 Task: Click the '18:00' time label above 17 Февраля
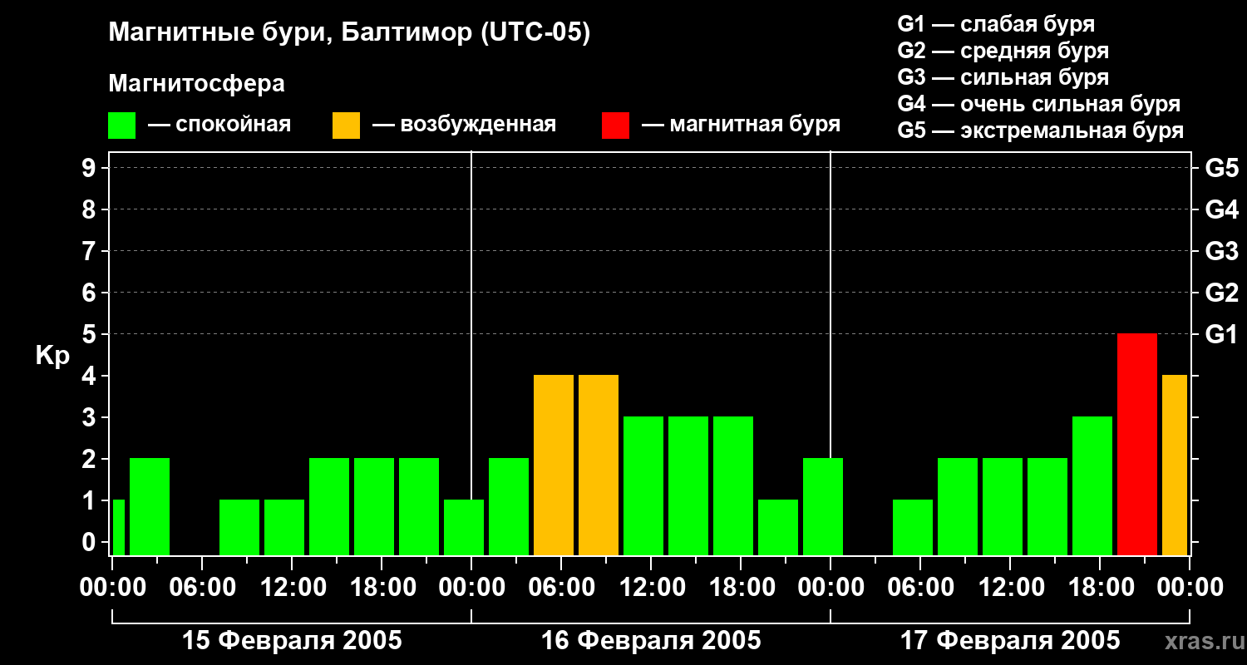pyautogui.click(x=1100, y=588)
